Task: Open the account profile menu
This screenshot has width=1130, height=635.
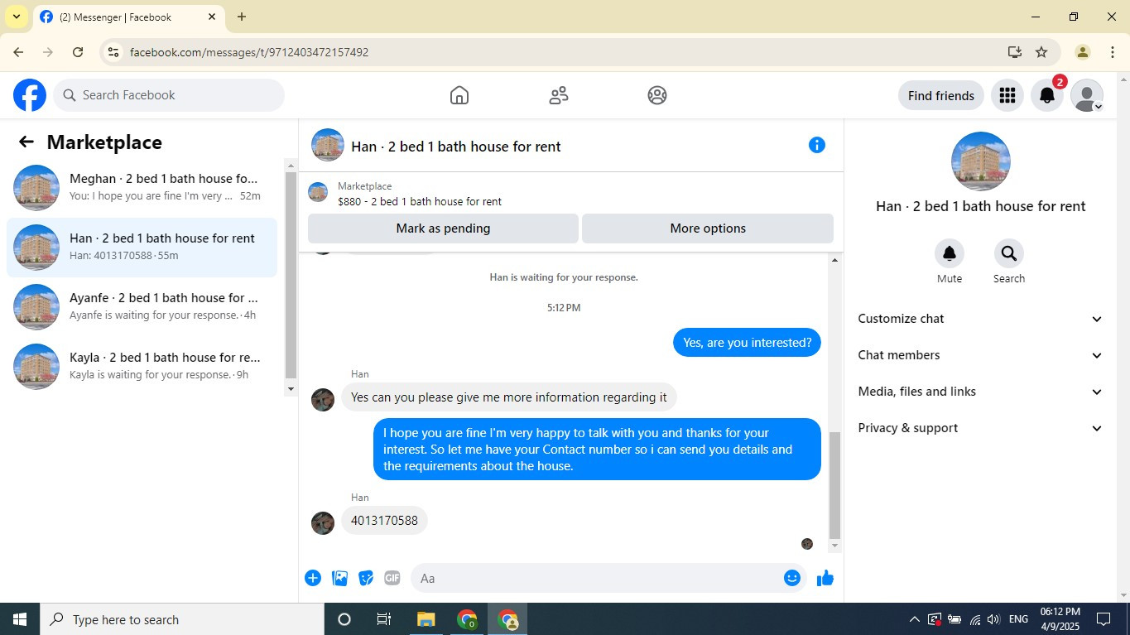Action: click(1087, 95)
